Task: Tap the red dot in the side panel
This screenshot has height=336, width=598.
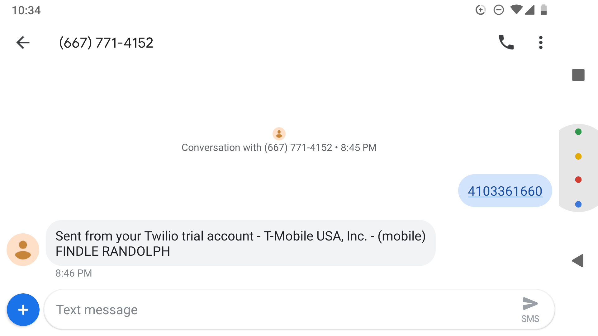Action: click(578, 180)
